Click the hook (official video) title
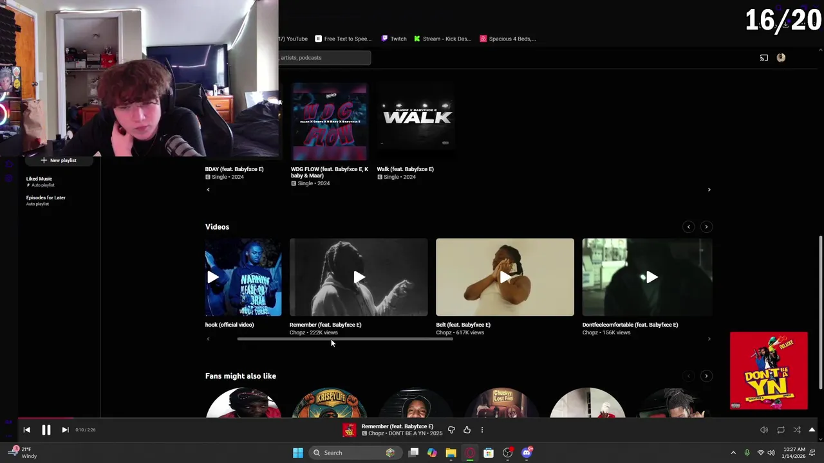This screenshot has height=463, width=824. coord(230,325)
